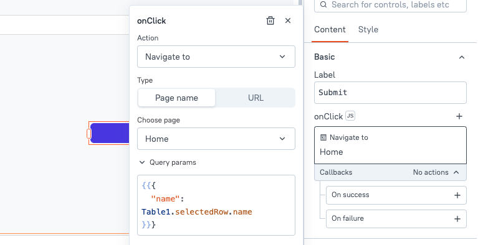Add an On failure callback
Image resolution: width=478 pixels, height=245 pixels.
click(457, 219)
